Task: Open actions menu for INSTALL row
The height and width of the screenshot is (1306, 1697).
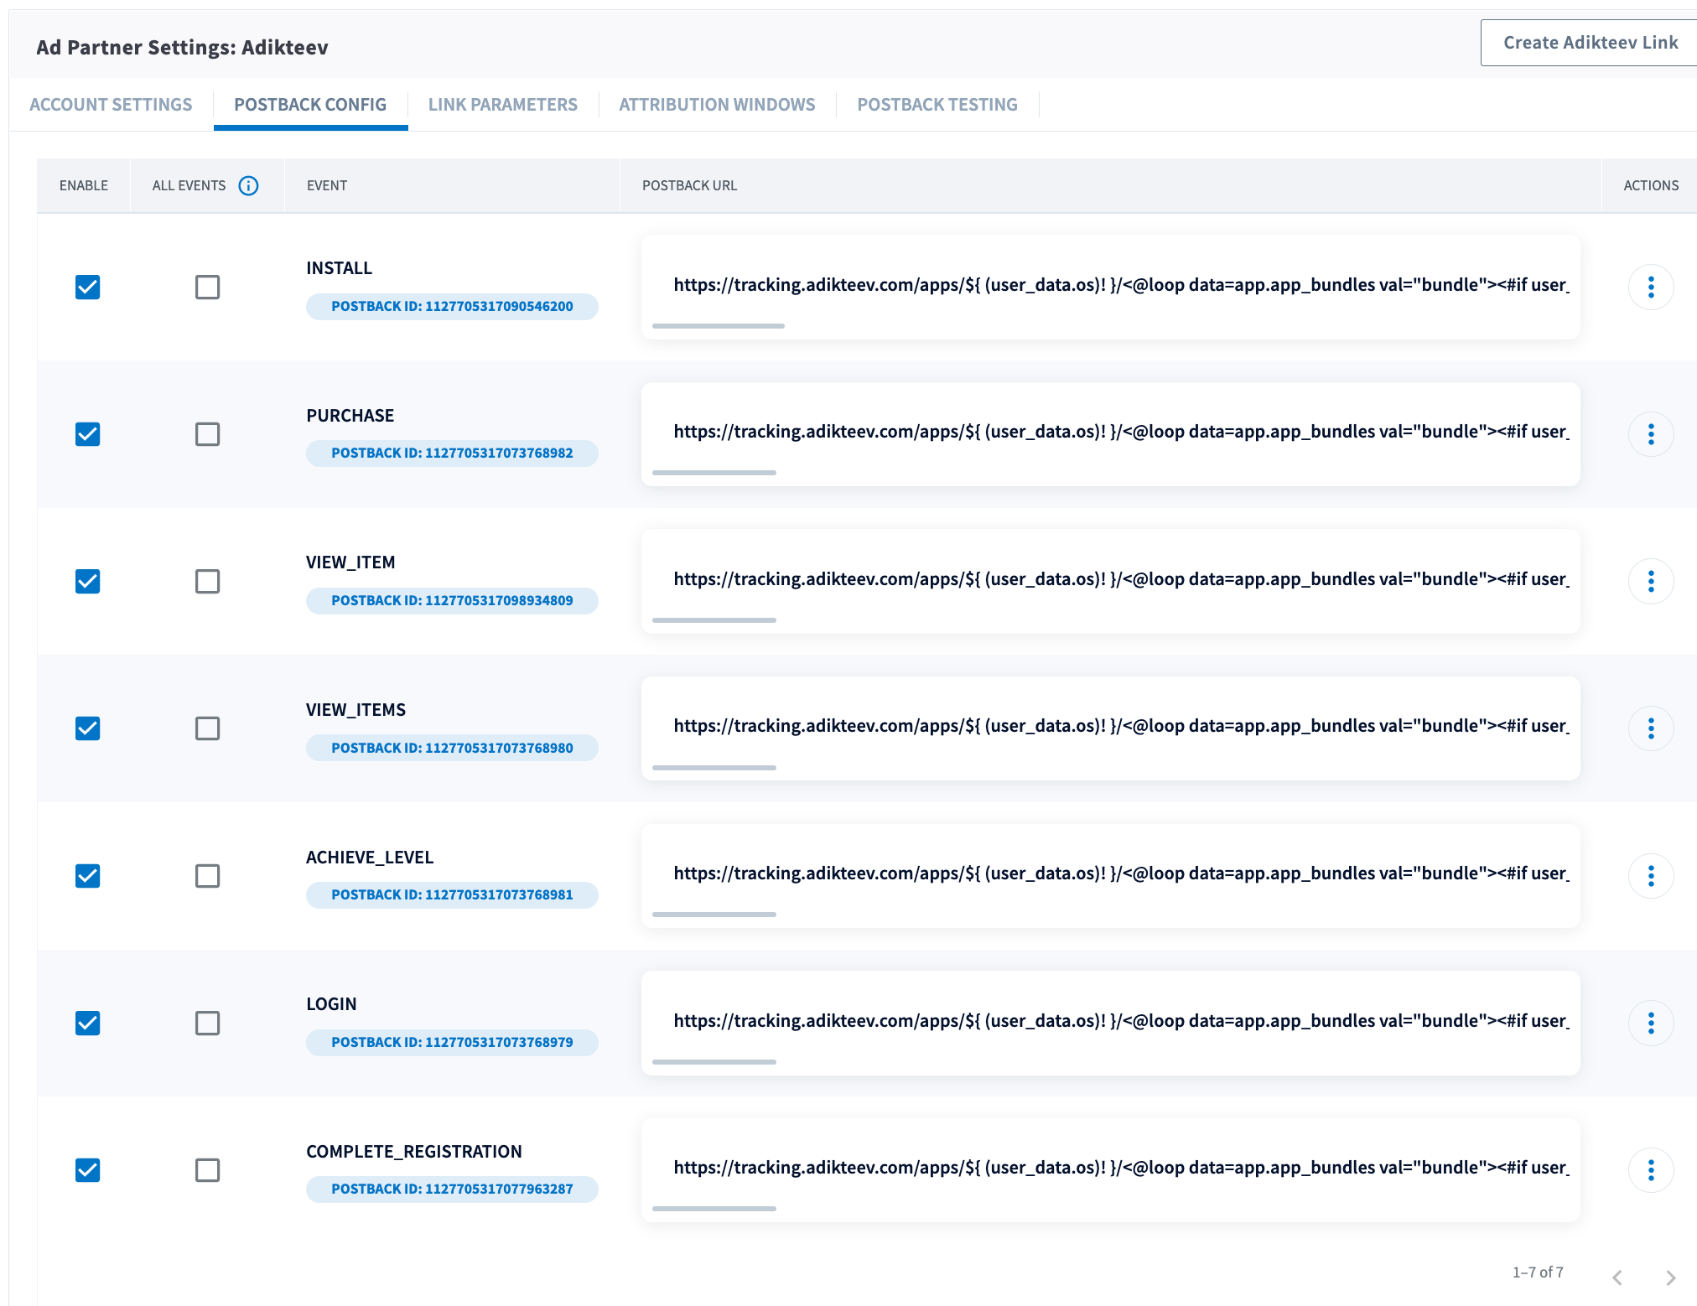Action: coord(1650,288)
